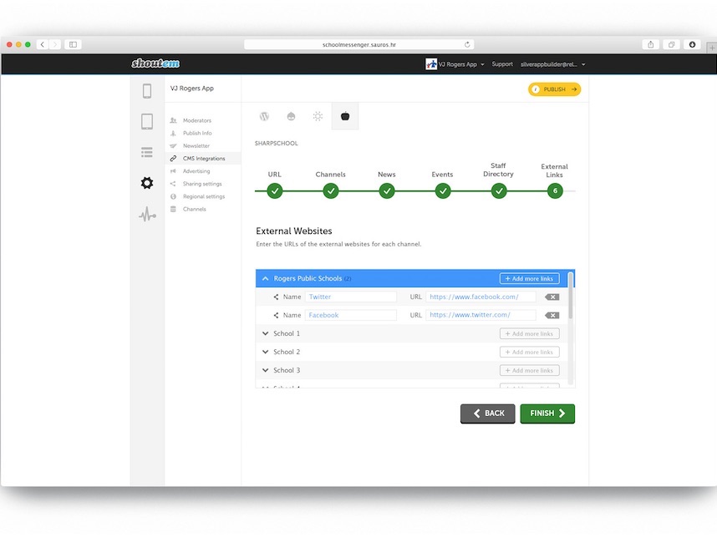Collapse the Rogers Public Schools section
Image resolution: width=717 pixels, height=538 pixels.
[x=266, y=278]
